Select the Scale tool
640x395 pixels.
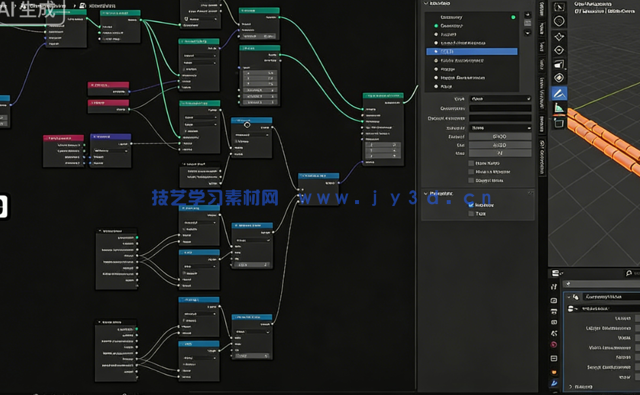pyautogui.click(x=558, y=63)
